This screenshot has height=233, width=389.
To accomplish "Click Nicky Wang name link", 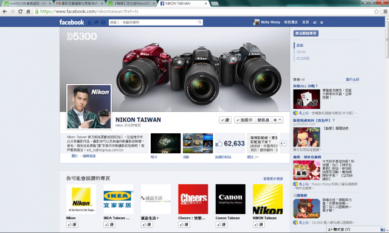I will tap(270, 23).
